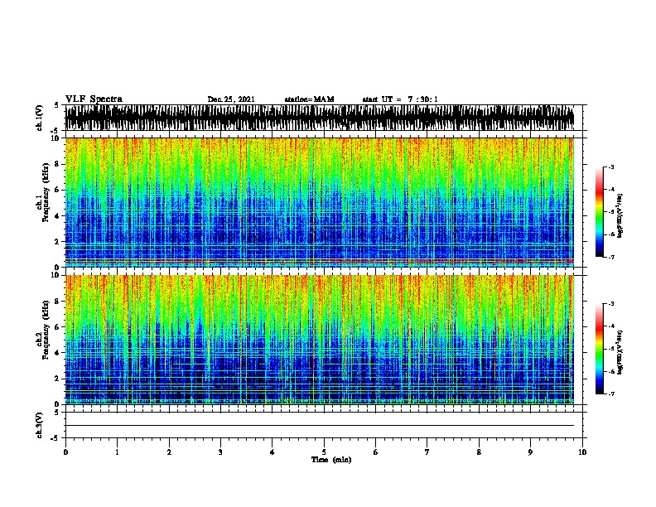Image resolution: width=656 pixels, height=507 pixels.
Task: Click the ch.2 frequency tick "2"
Action: pyautogui.click(x=57, y=379)
